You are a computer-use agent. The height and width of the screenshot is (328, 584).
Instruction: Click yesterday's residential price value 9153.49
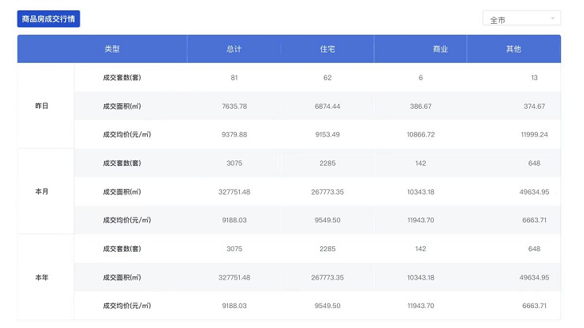327,134
